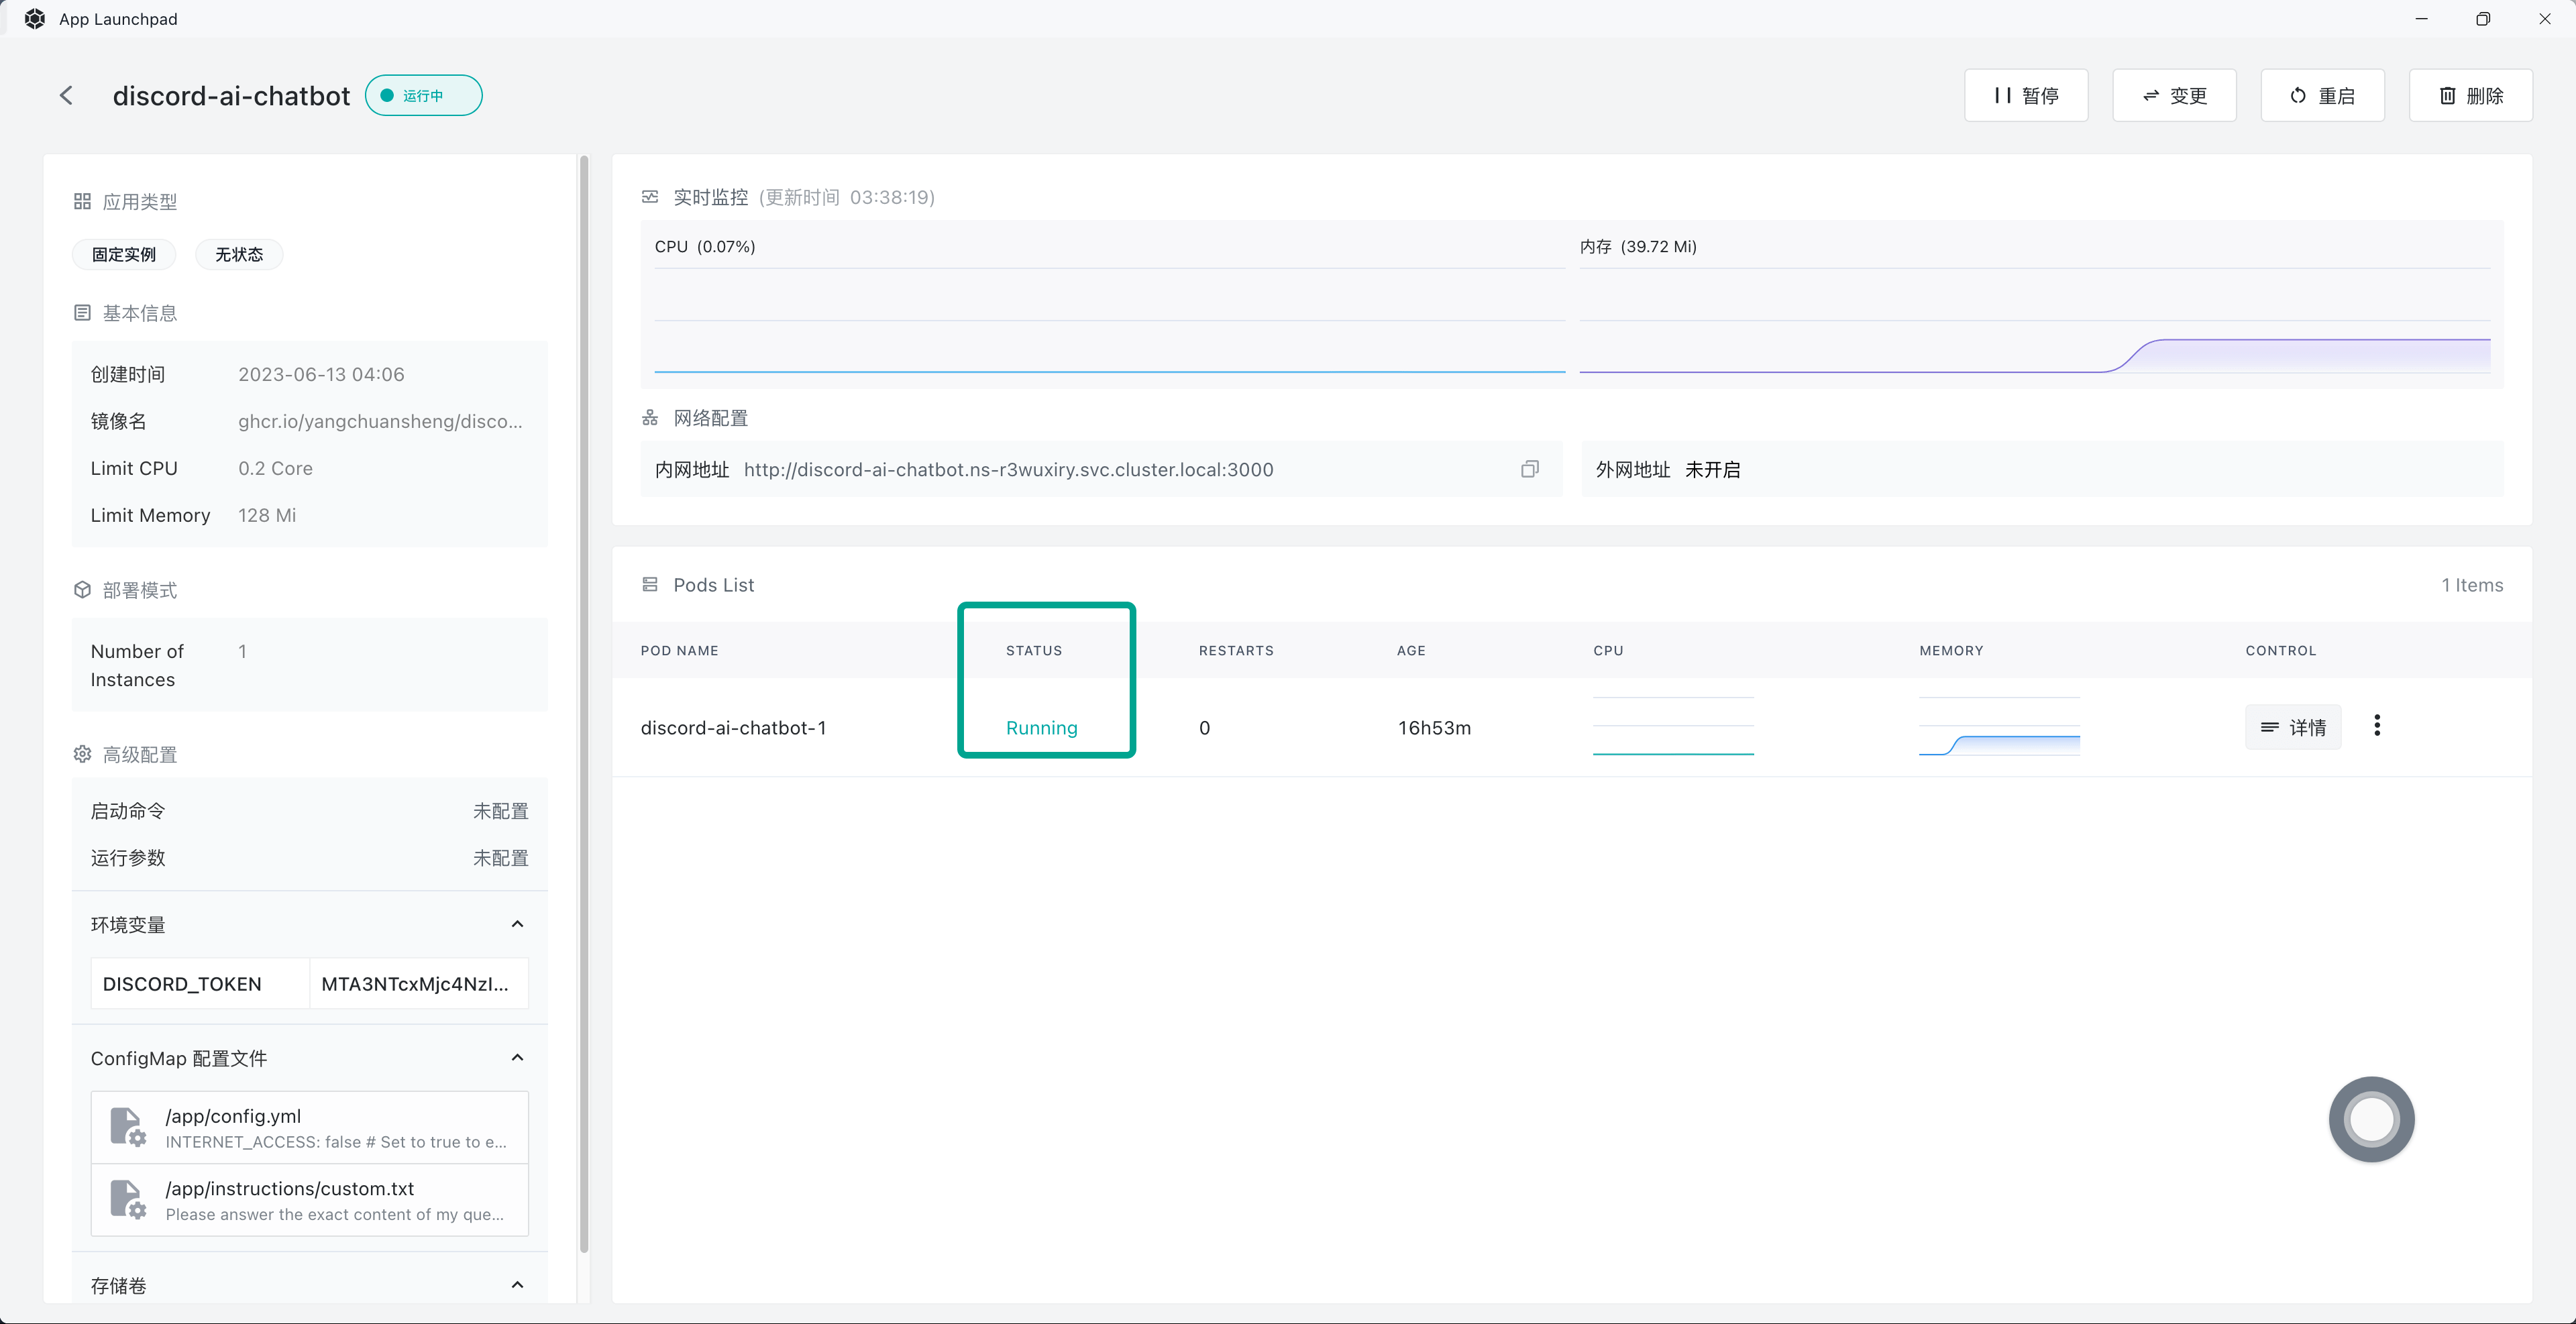The height and width of the screenshot is (1324, 2576).
Task: Click the 启动命令 未配置 value
Action: tap(500, 810)
